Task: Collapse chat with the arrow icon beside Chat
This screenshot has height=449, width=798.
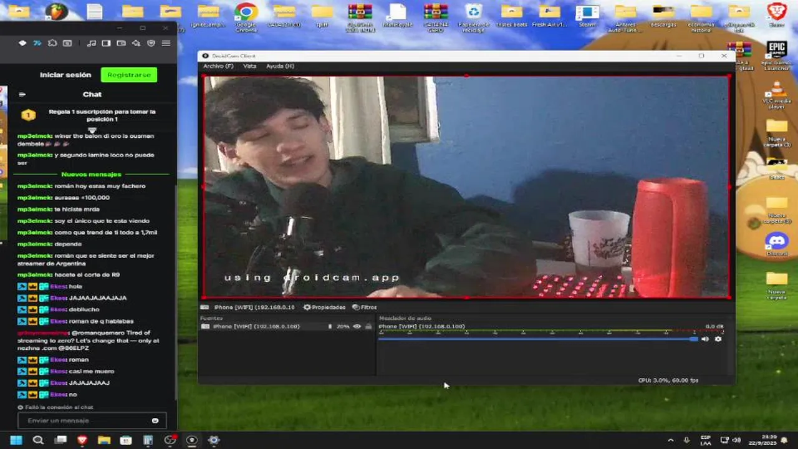Action: click(x=22, y=95)
